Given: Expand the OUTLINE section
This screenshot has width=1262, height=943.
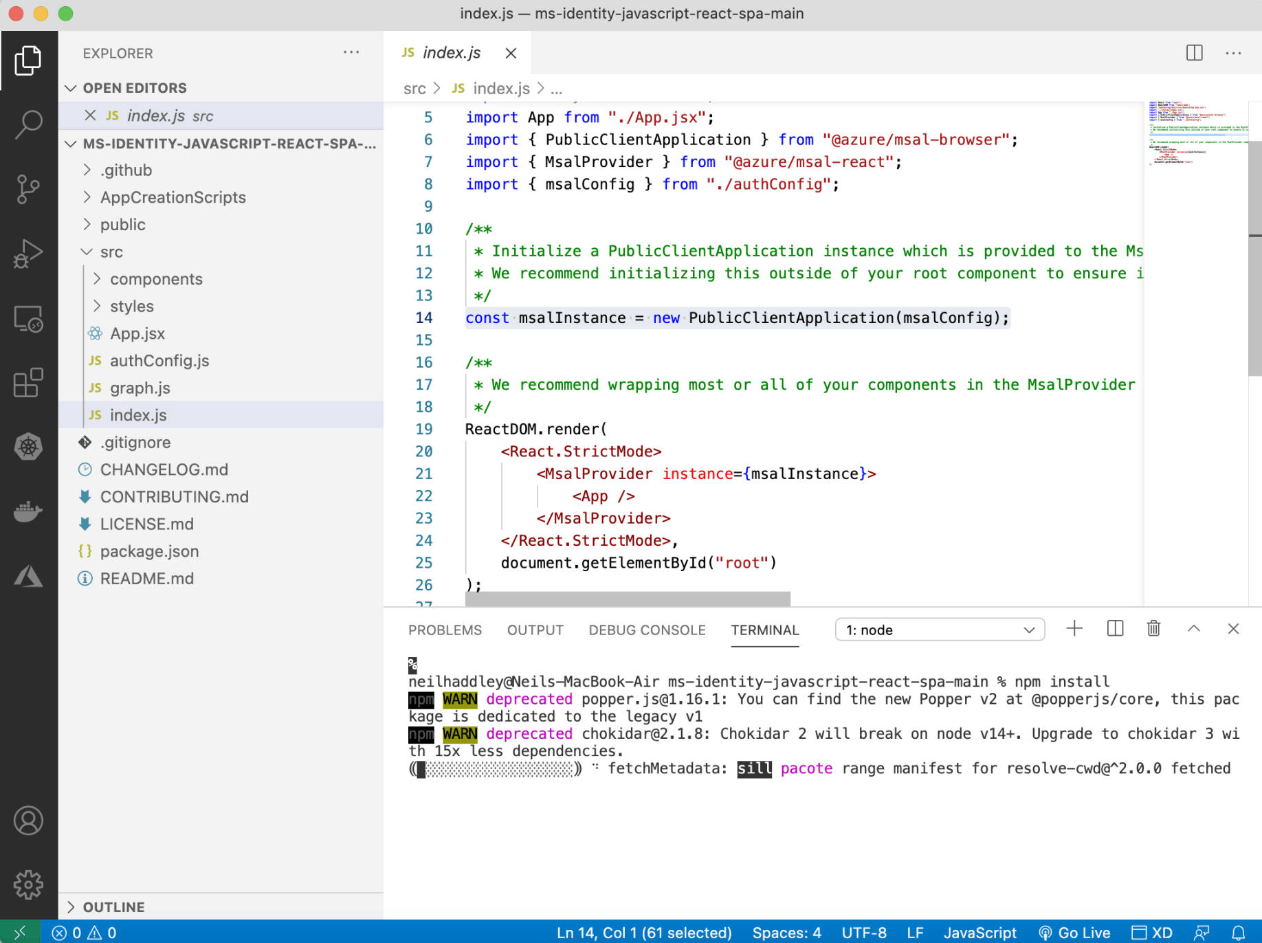Looking at the screenshot, I should pyautogui.click(x=113, y=907).
